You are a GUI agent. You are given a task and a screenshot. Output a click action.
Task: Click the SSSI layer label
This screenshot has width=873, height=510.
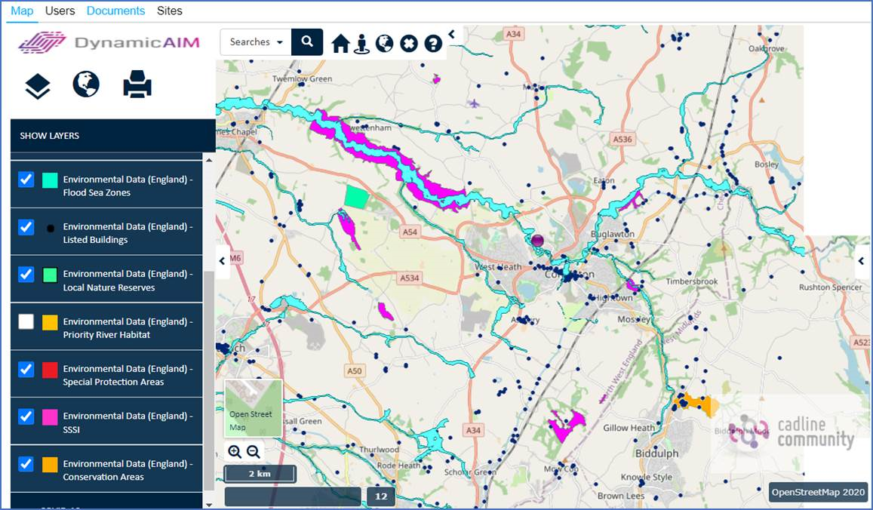128,422
